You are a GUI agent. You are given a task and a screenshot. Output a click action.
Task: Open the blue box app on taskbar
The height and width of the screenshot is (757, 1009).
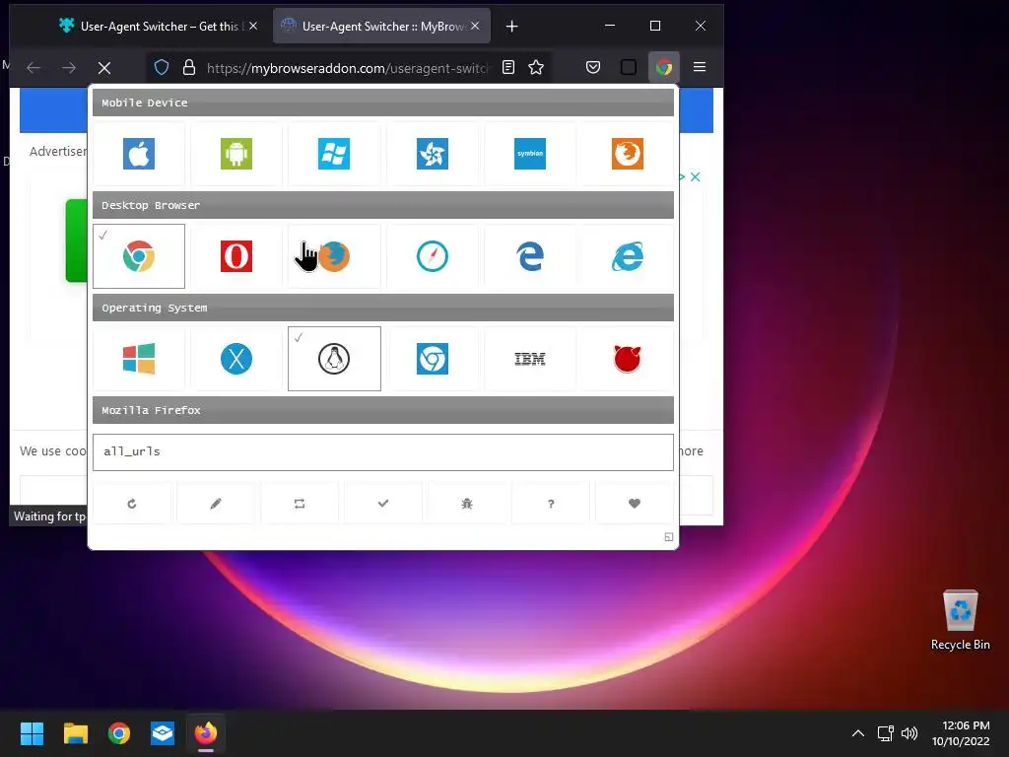tap(163, 733)
